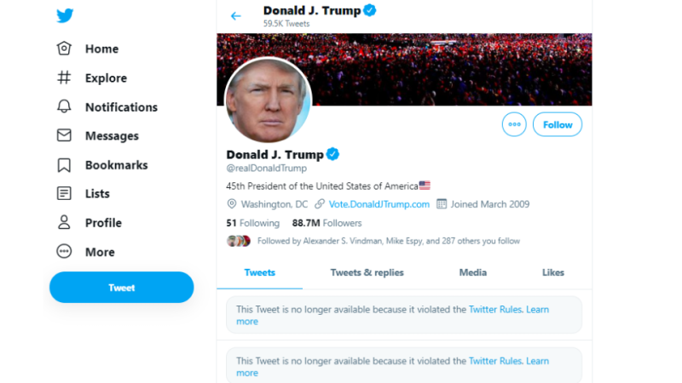The height and width of the screenshot is (383, 682).
Task: Switch to the Media tab
Action: coord(473,272)
